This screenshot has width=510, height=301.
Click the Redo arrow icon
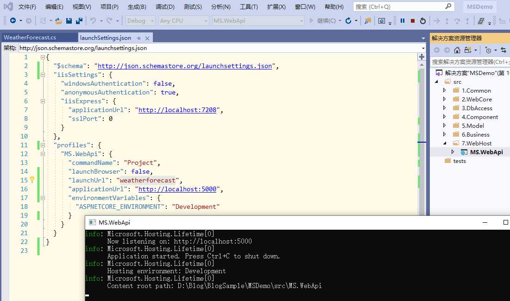[x=109, y=21]
